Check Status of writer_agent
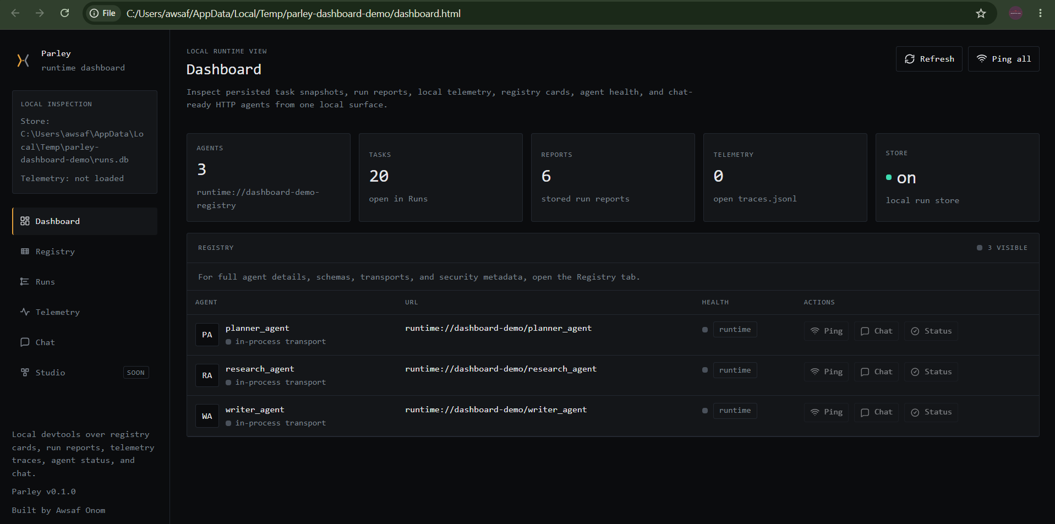This screenshot has height=524, width=1055. 931,412
